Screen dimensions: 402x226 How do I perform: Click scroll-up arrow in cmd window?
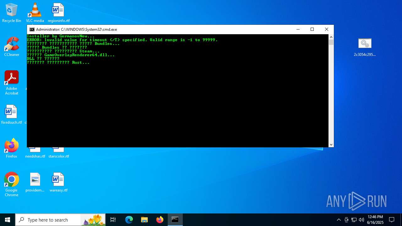tap(331, 37)
